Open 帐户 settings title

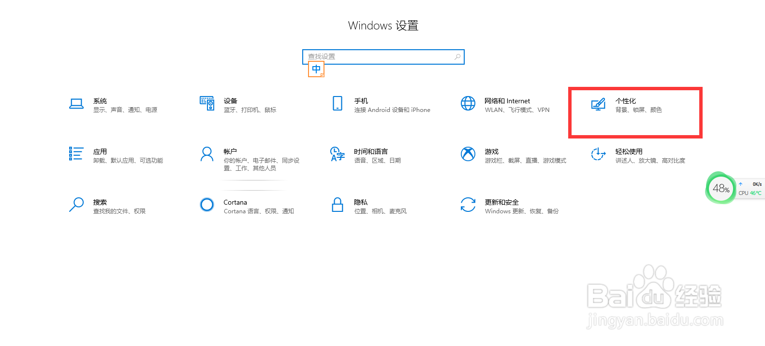[x=230, y=152]
